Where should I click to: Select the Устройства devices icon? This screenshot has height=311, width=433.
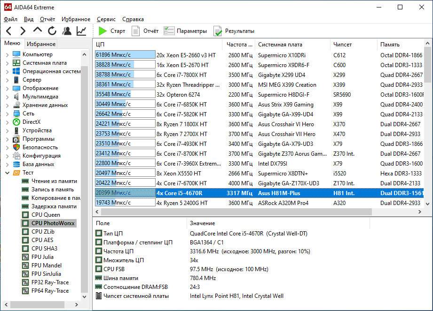16,130
